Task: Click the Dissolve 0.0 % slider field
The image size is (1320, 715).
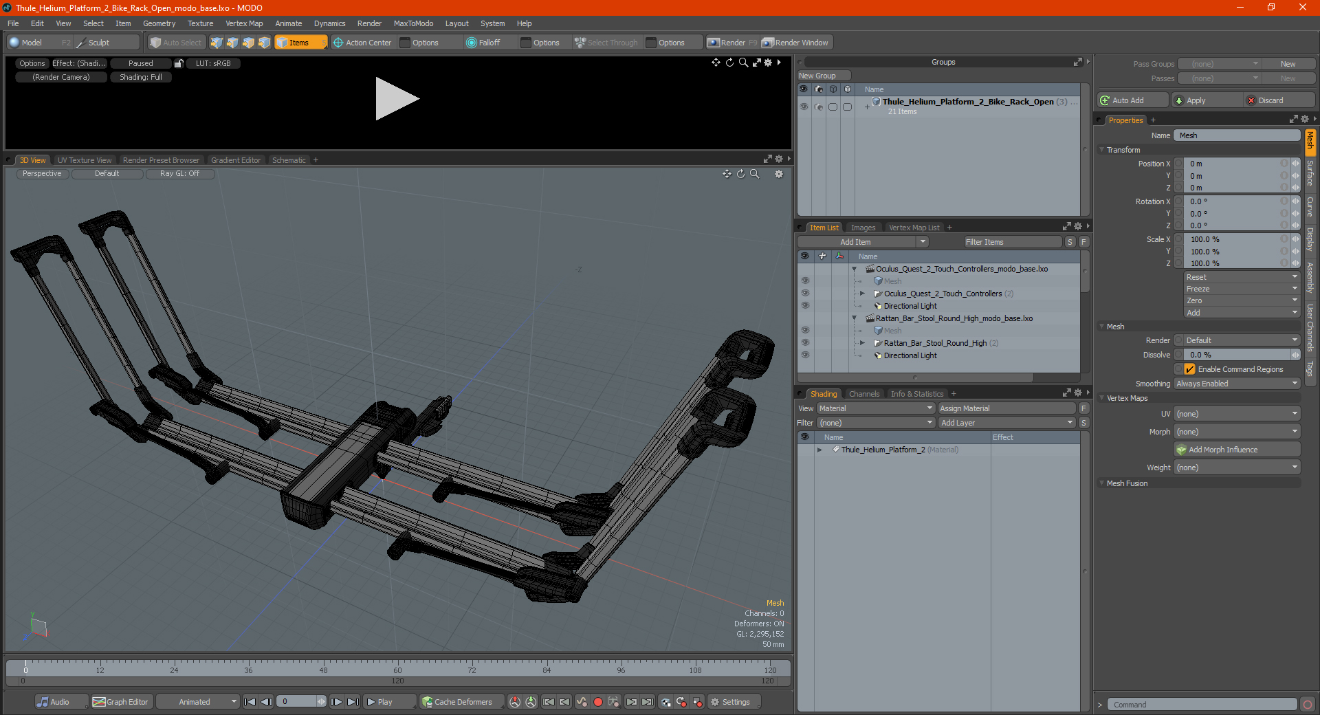Action: point(1237,355)
